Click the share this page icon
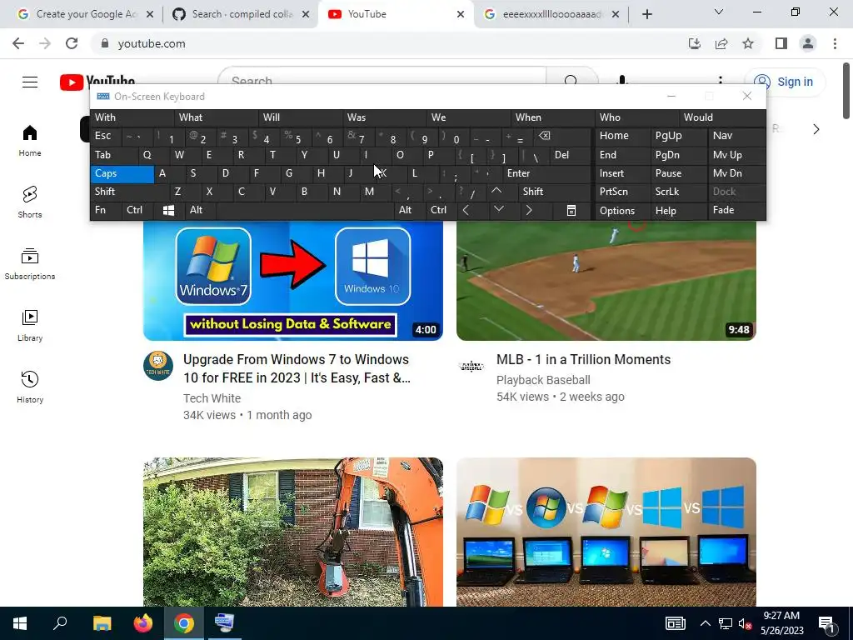This screenshot has height=640, width=853. pyautogui.click(x=721, y=43)
